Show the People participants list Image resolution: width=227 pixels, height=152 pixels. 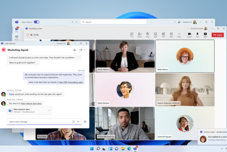140,35
